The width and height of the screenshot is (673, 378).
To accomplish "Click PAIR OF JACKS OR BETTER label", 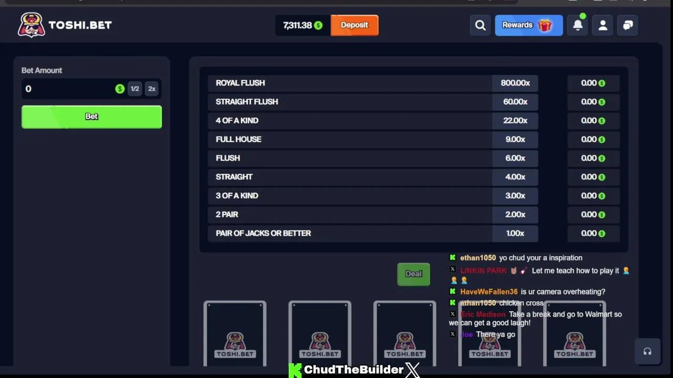I will click(263, 233).
